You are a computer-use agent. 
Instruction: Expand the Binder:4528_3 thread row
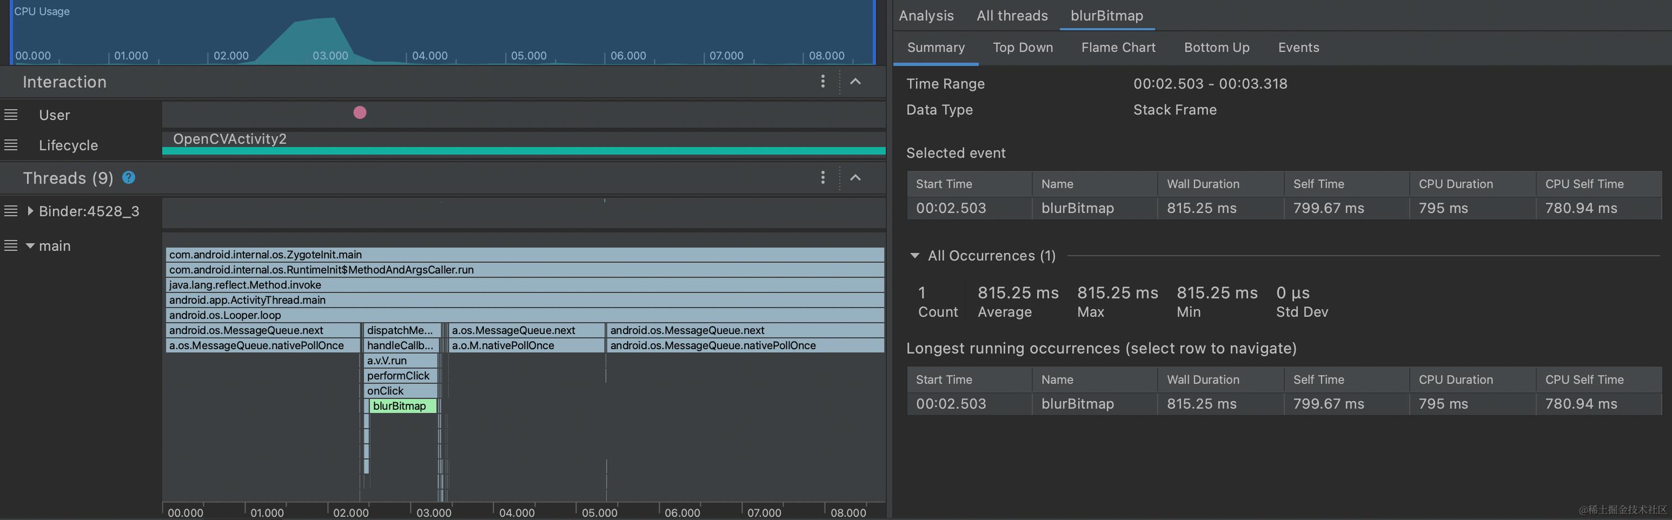30,211
